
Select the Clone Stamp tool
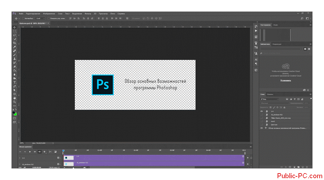pyautogui.click(x=14, y=59)
